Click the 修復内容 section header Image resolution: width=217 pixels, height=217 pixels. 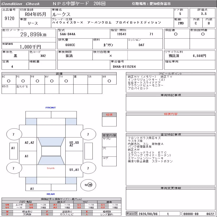click(171, 114)
